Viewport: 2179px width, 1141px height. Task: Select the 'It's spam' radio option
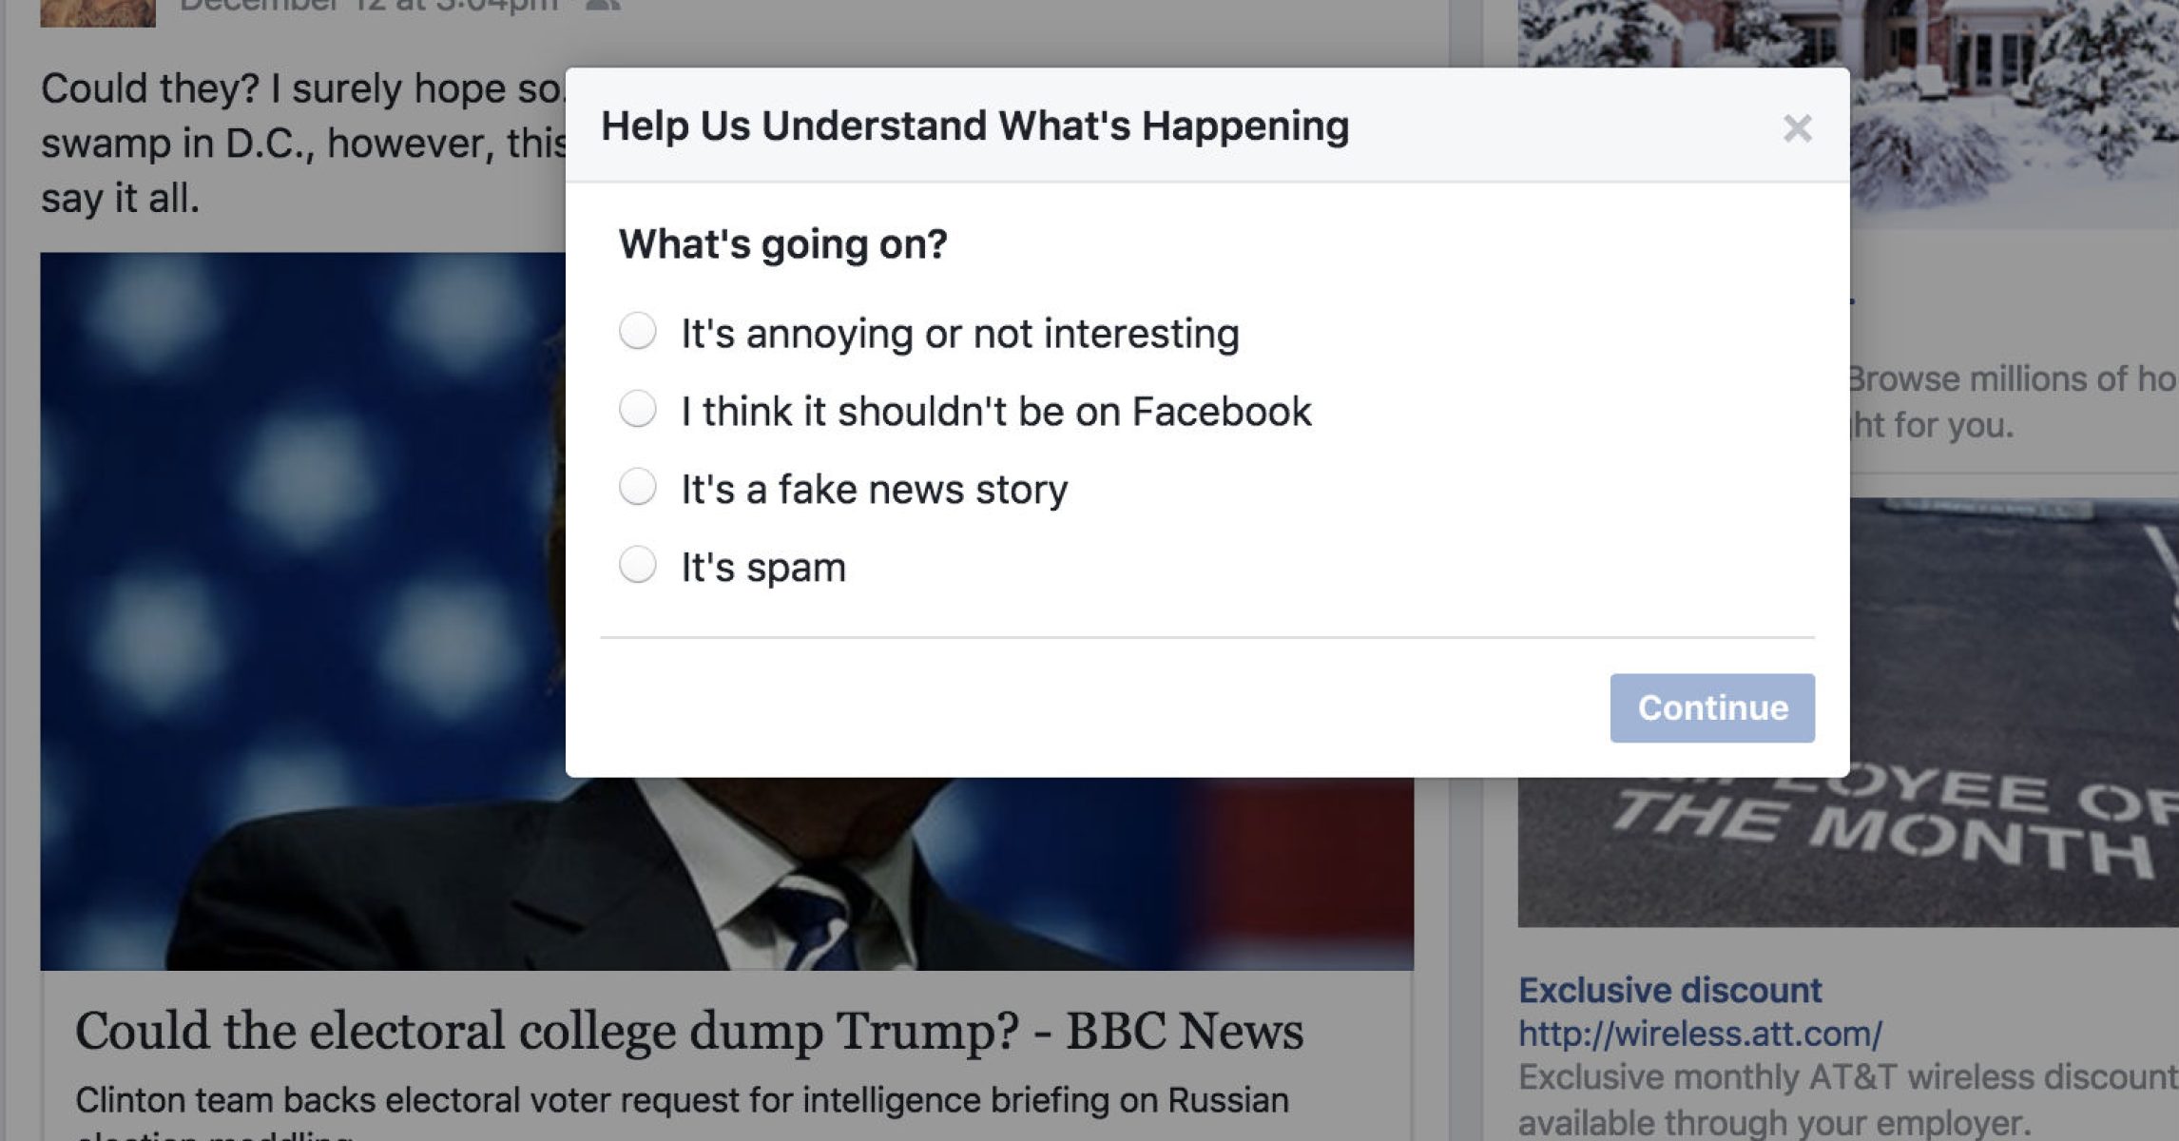[x=638, y=566]
